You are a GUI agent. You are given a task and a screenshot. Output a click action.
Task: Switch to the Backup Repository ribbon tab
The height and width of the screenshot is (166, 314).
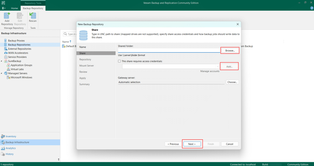click(33, 8)
